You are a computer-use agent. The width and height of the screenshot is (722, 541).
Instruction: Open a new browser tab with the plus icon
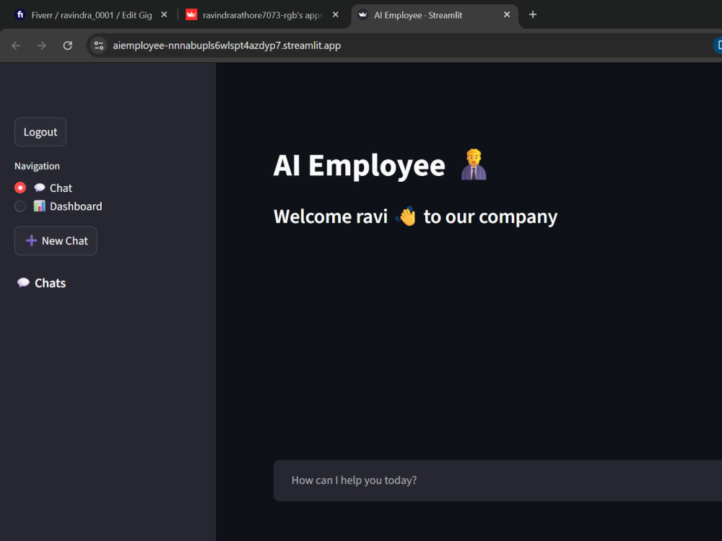click(533, 14)
